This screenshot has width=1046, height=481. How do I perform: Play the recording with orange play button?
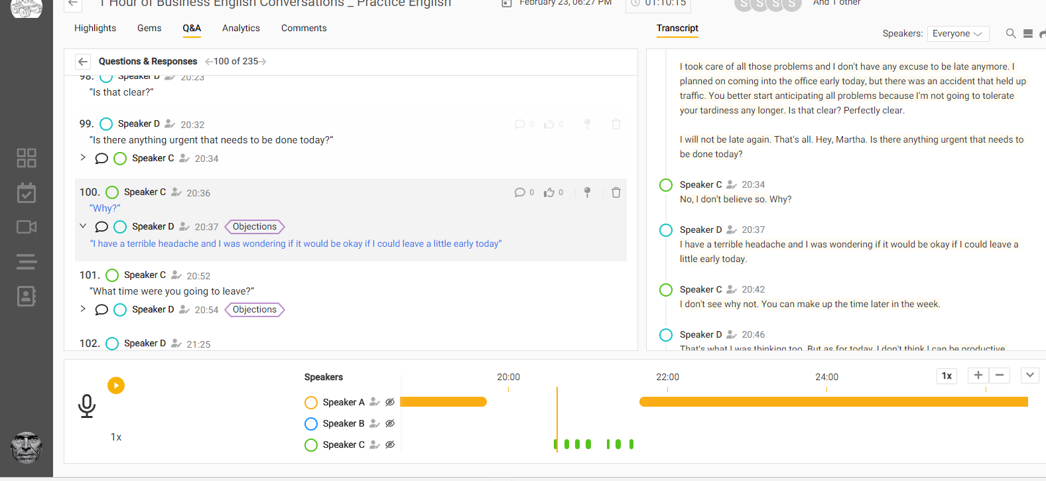pos(116,385)
